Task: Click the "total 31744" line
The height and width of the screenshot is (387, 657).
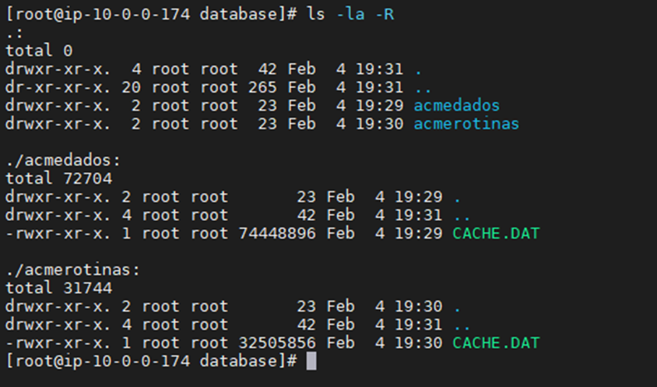Action: [x=58, y=288]
